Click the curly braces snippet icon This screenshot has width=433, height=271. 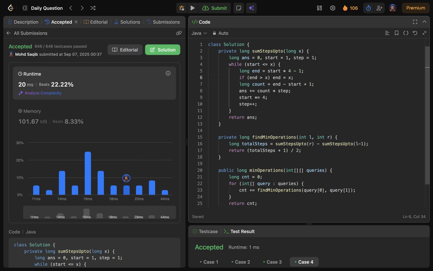406,33
